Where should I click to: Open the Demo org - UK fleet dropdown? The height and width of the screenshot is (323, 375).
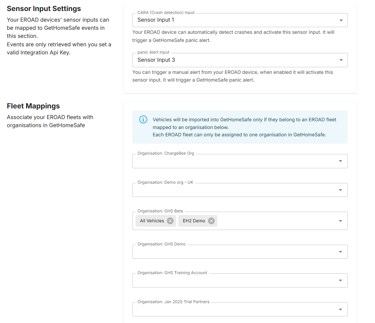(235, 190)
